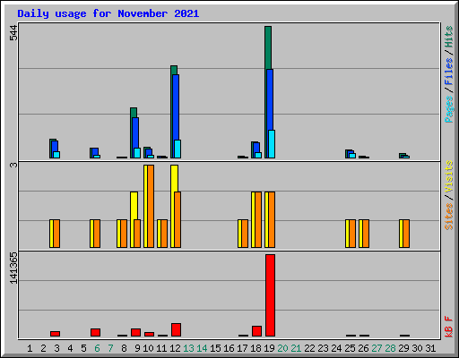Image resolution: width=459 pixels, height=358 pixels.
Task: Click the blue Files bar for day 9
Action: [135, 132]
